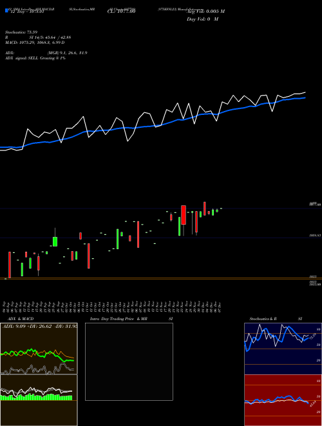
Task: Select the 'Stochastics: 73.59' reading
Action: [x=21, y=32]
